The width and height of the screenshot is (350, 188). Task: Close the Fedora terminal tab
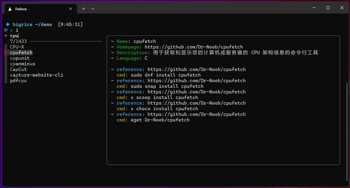pos(70,9)
